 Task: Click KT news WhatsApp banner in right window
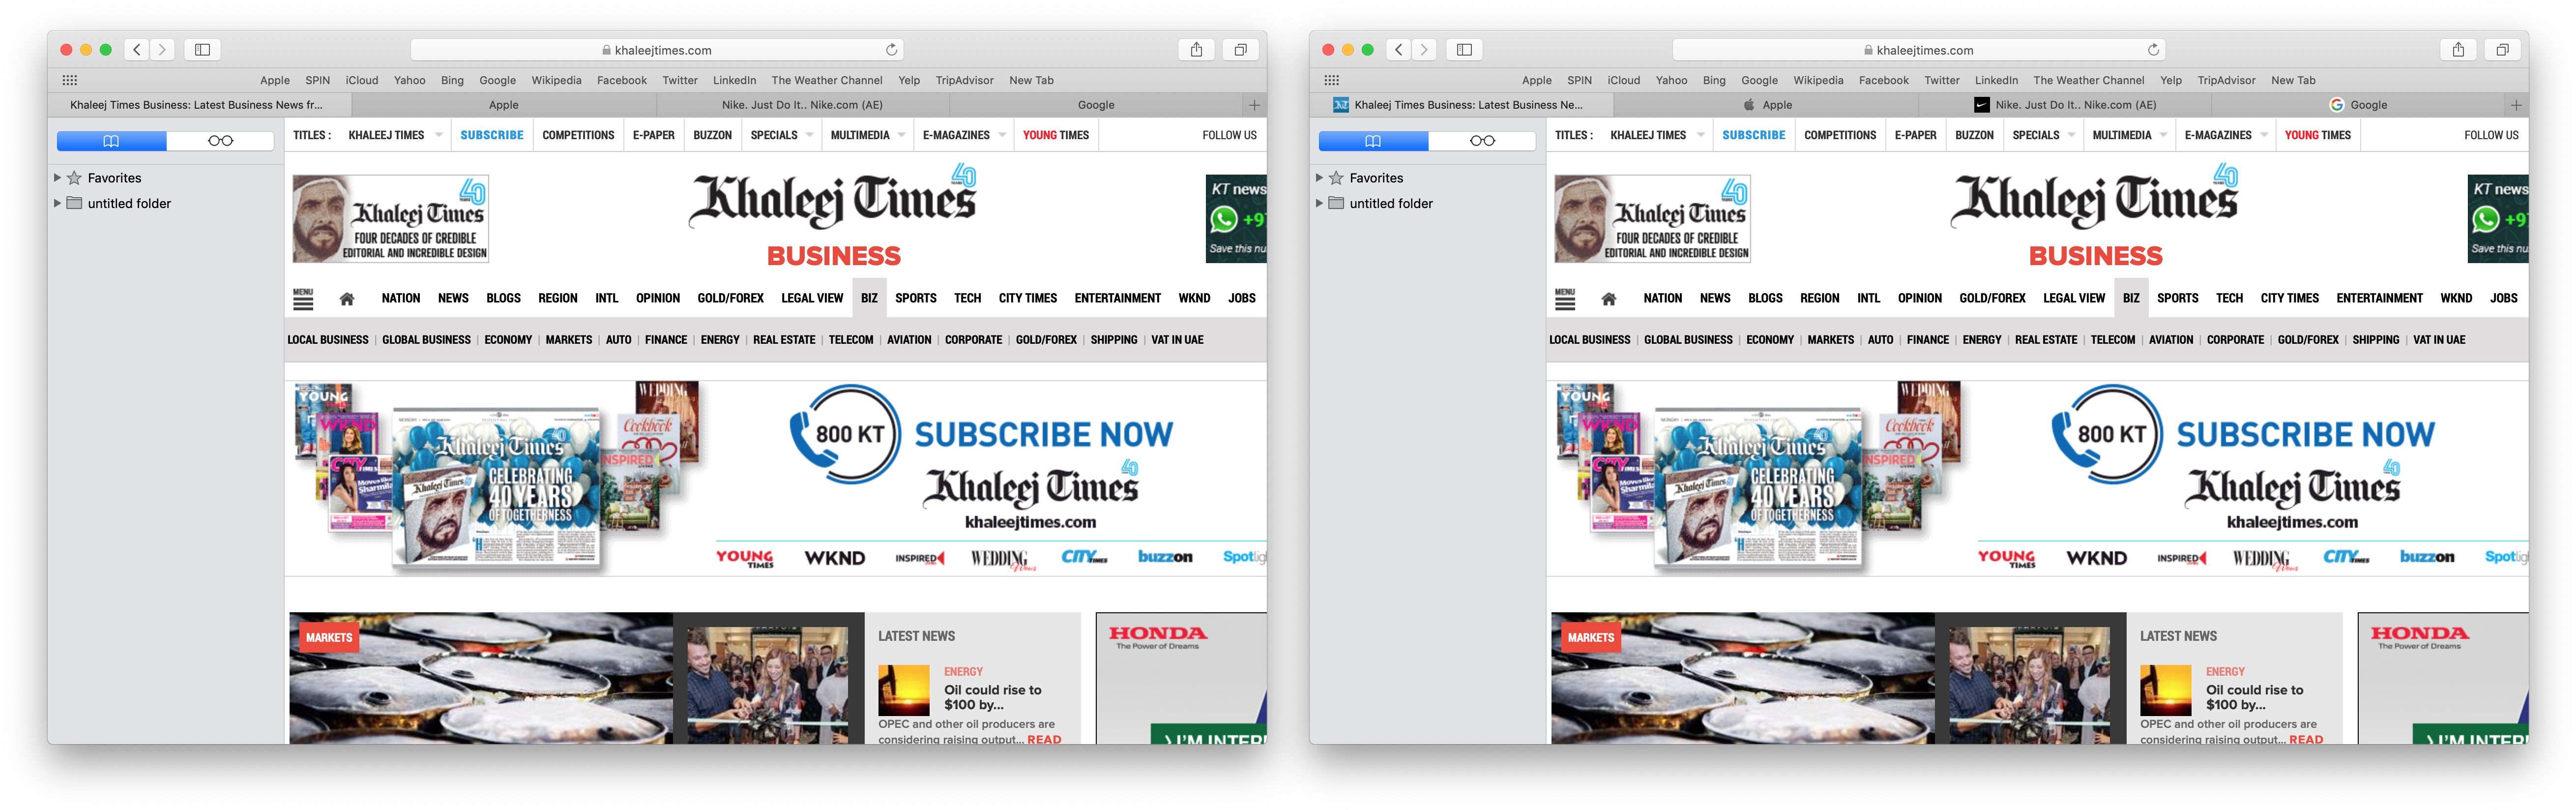click(2498, 218)
